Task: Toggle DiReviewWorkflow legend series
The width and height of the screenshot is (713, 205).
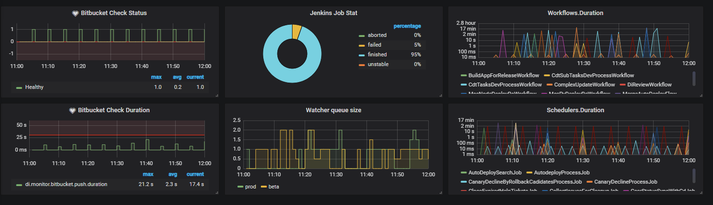Action: (649, 85)
